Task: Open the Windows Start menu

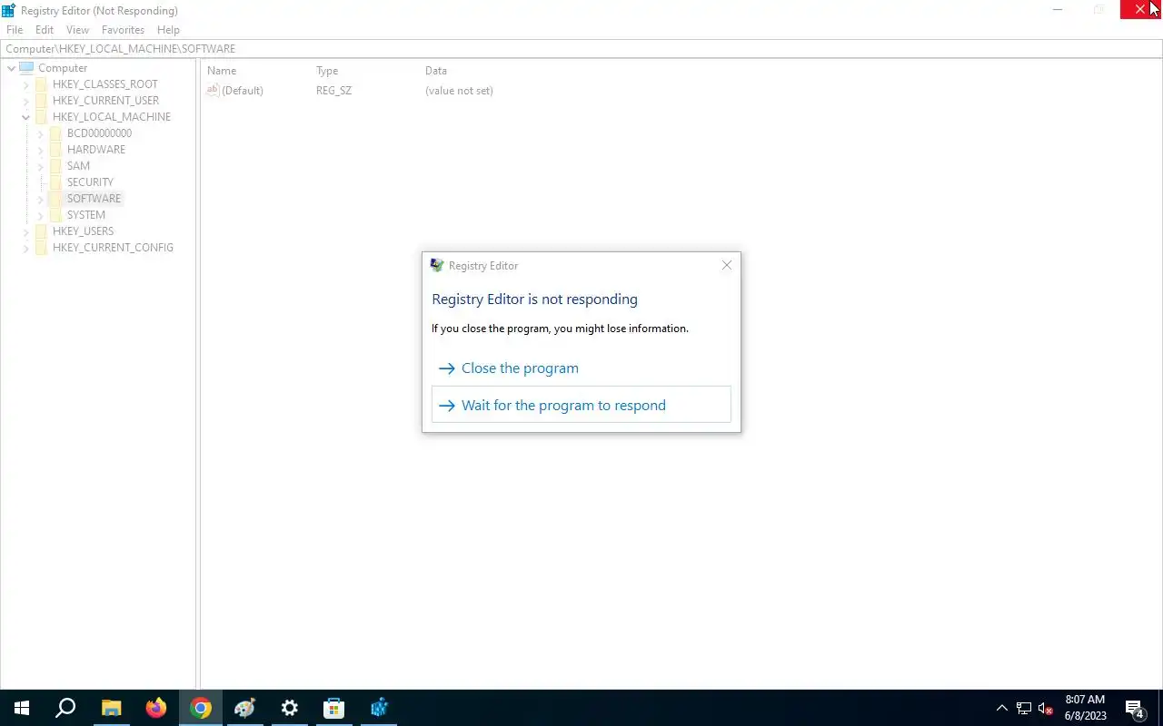Action: [x=22, y=708]
